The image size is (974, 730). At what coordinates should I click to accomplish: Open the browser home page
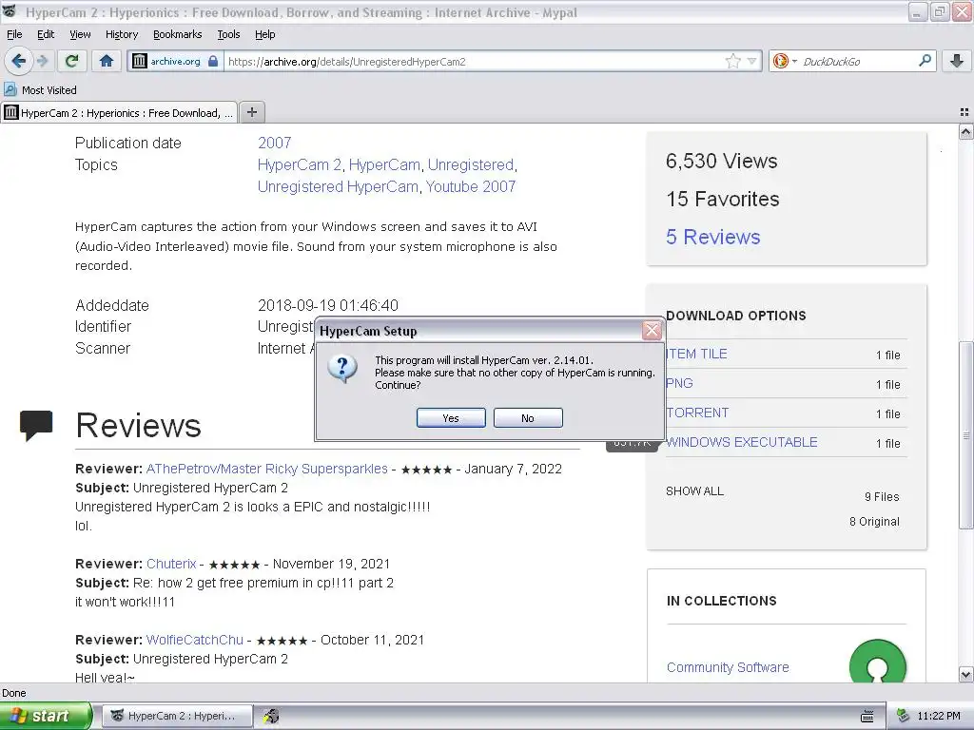click(107, 61)
